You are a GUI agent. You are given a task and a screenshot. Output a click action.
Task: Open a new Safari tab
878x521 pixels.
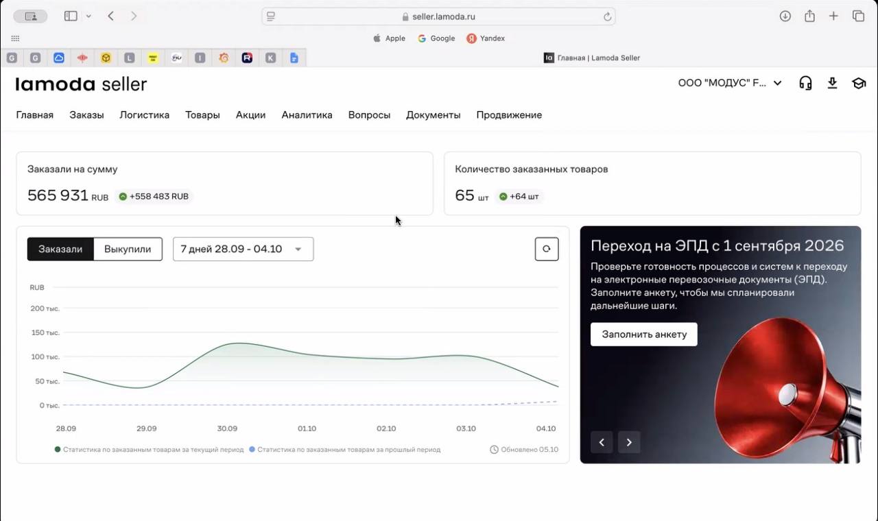pyautogui.click(x=833, y=16)
